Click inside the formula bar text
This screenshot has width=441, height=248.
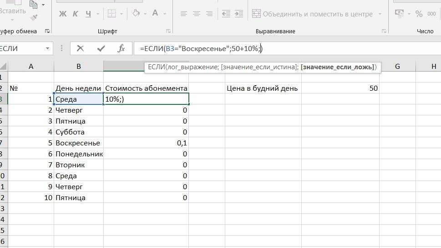point(201,48)
